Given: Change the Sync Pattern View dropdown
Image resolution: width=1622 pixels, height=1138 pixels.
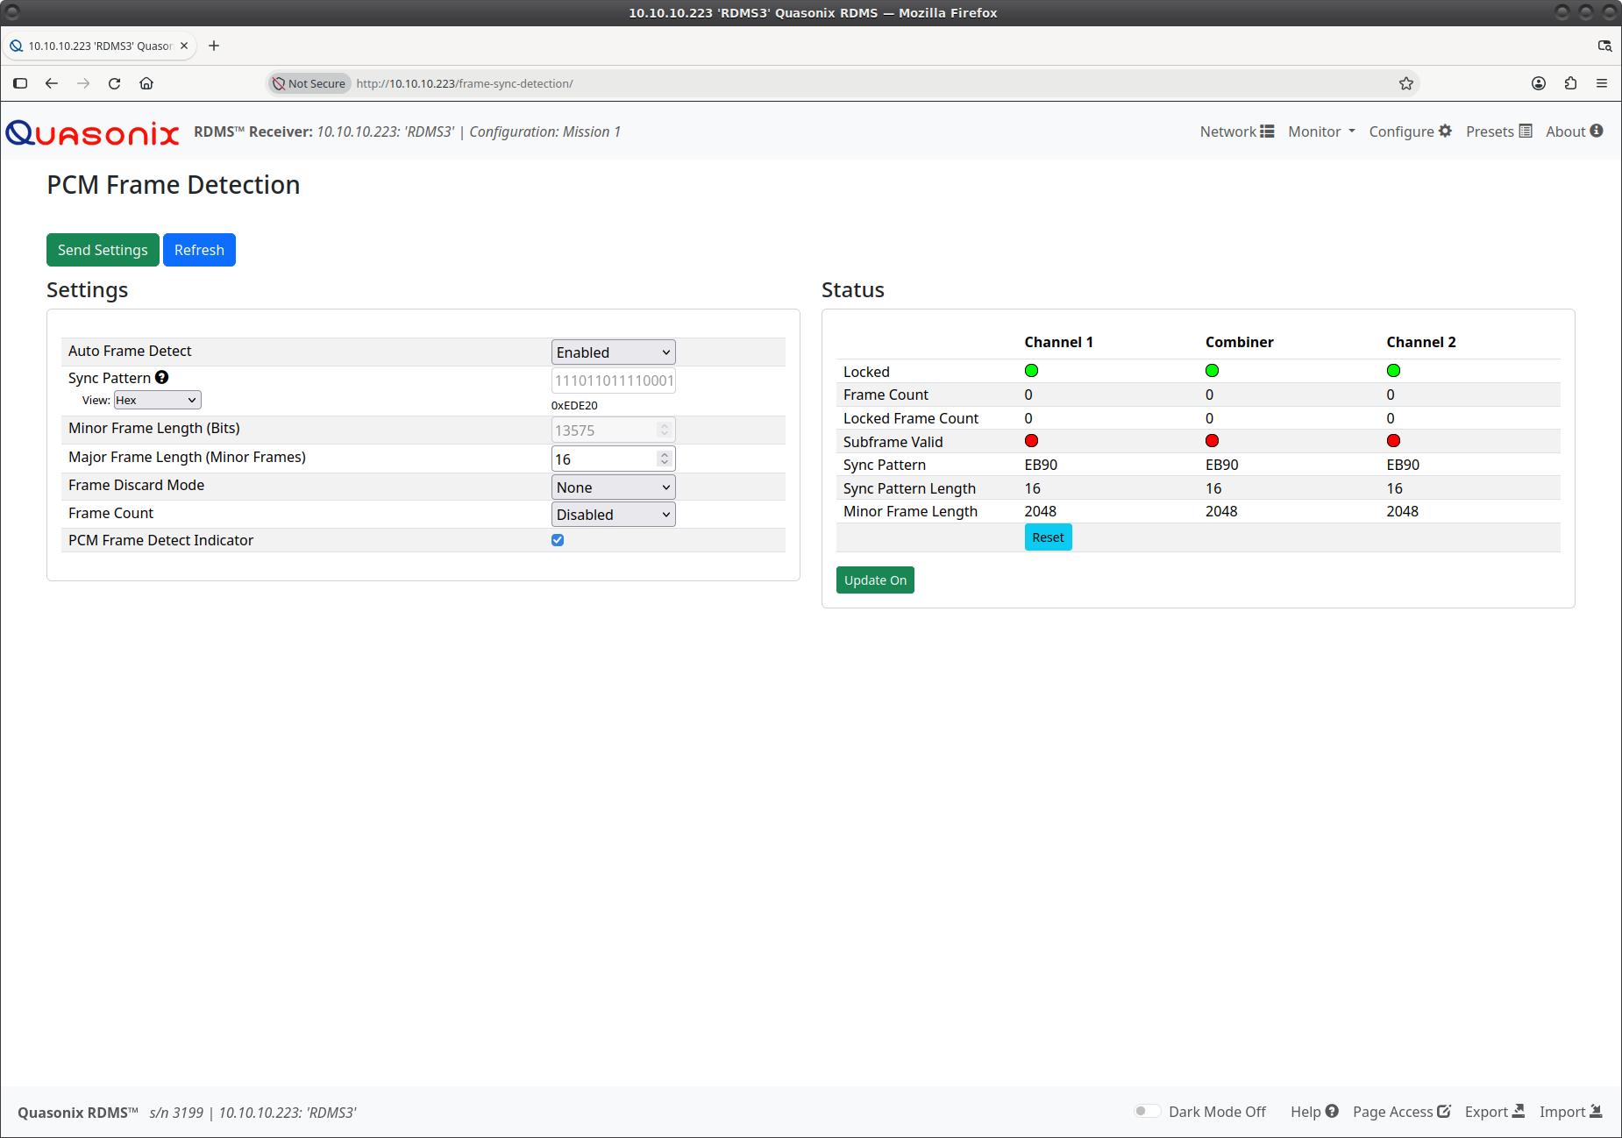Looking at the screenshot, I should point(158,400).
